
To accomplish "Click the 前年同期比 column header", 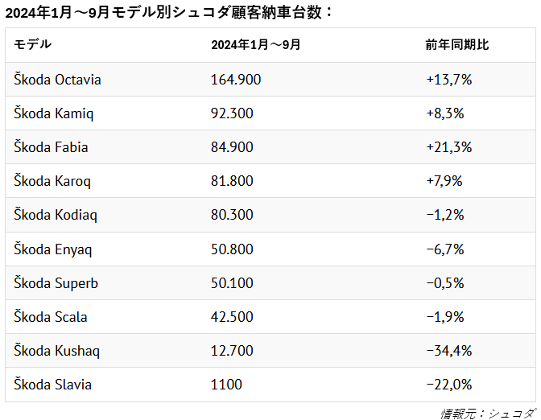I will [456, 45].
